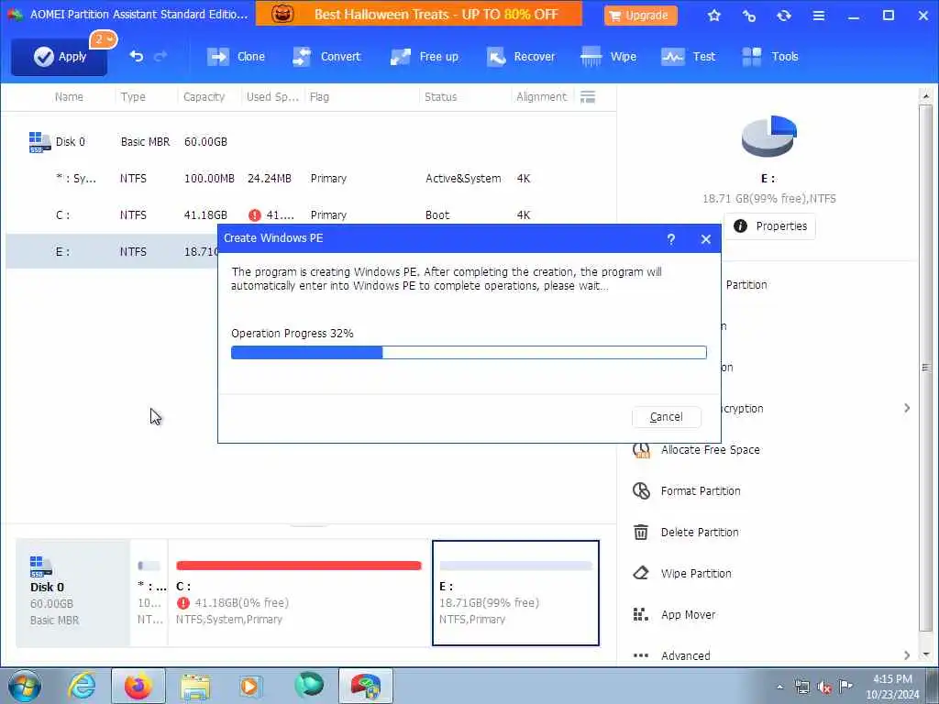Open File Explorer from taskbar

click(x=195, y=686)
